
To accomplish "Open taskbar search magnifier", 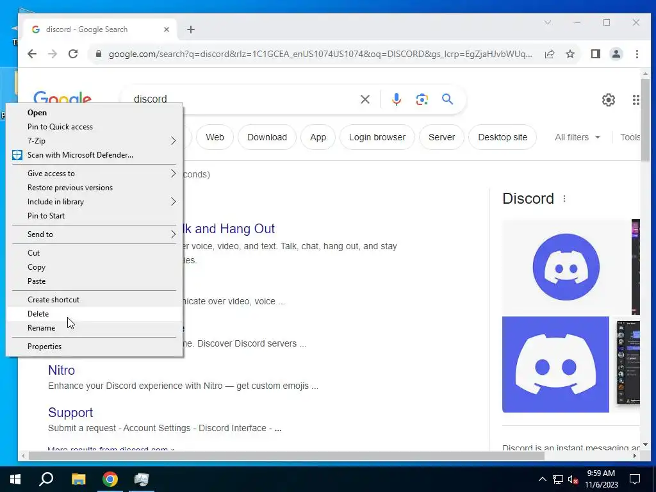I will click(x=46, y=479).
